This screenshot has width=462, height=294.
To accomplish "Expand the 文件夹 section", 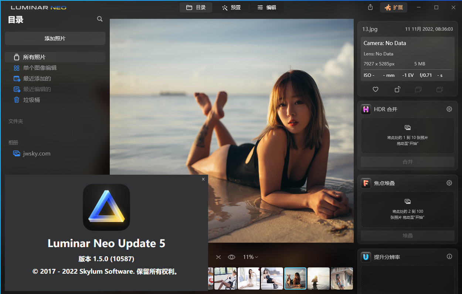I will tap(15, 121).
